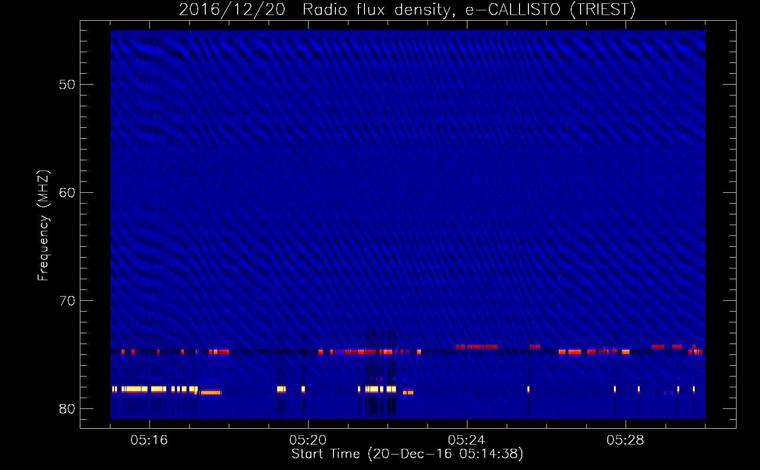Click the 'Start Time (20-Dec-16 05:14:38)' label
The image size is (760, 470).
(407, 454)
